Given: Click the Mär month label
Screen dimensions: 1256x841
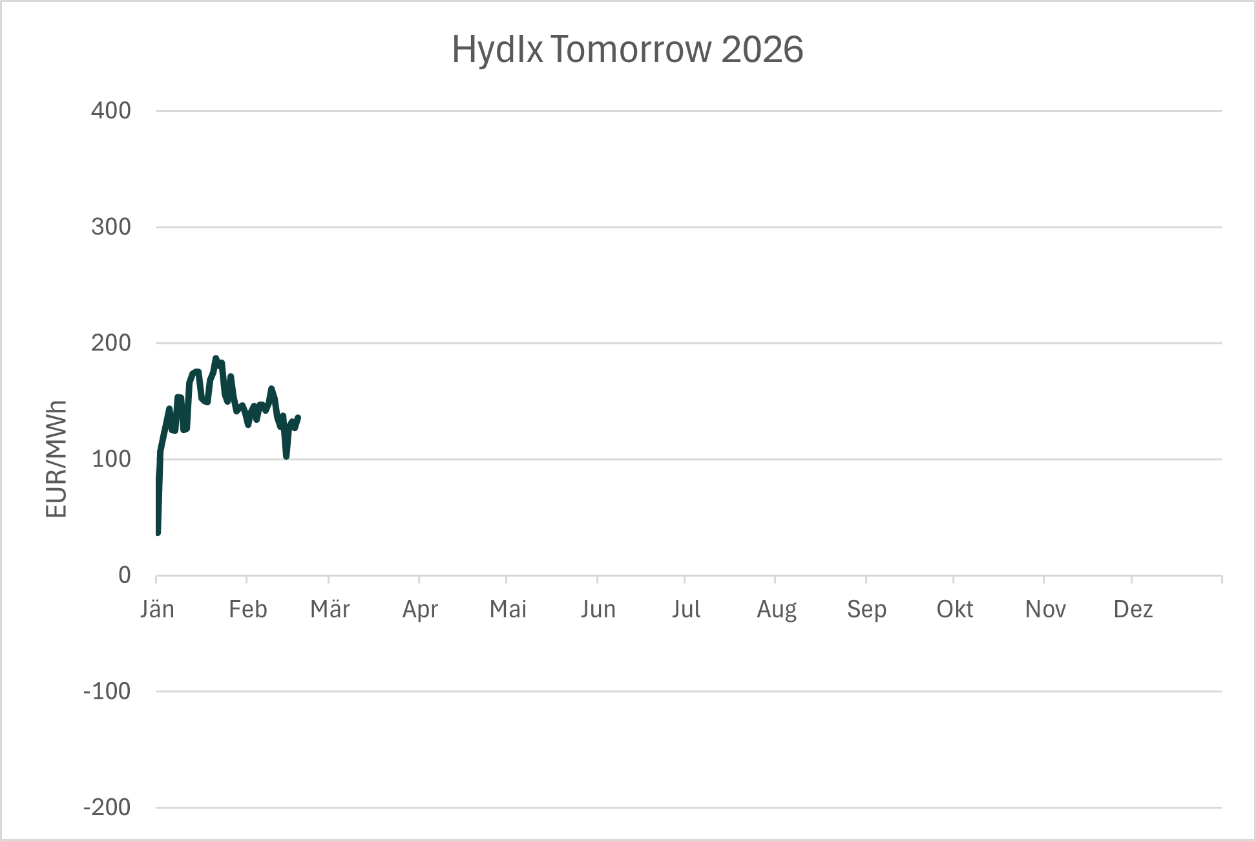Looking at the screenshot, I should click(x=330, y=609).
